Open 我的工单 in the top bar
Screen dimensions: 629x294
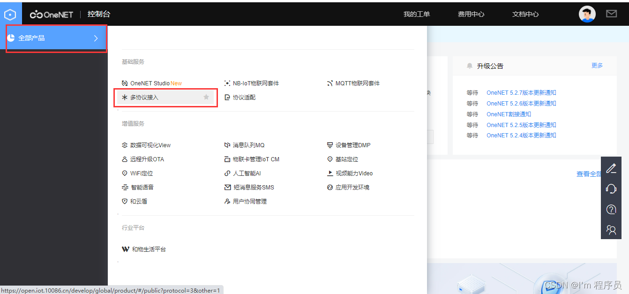(417, 14)
